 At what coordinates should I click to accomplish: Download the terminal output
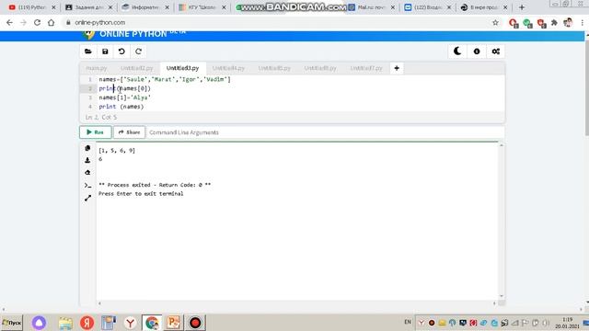pyautogui.click(x=87, y=160)
